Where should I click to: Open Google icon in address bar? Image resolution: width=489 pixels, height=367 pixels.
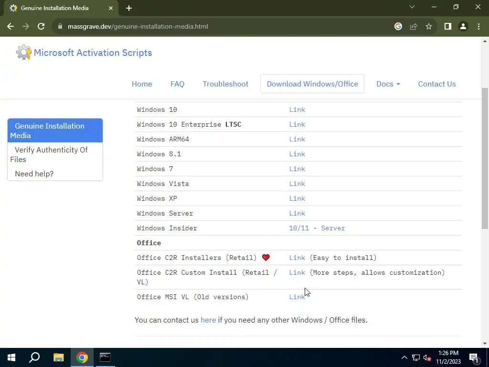tap(398, 27)
